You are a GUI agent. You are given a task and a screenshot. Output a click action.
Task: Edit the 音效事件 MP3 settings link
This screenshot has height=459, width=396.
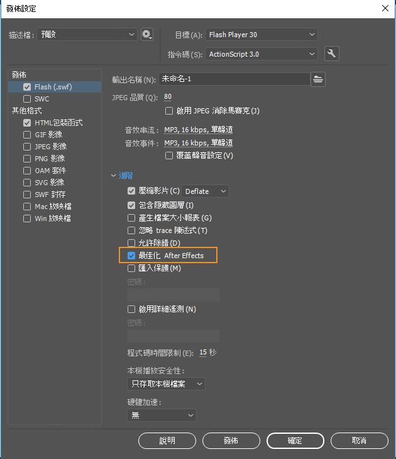tap(199, 143)
